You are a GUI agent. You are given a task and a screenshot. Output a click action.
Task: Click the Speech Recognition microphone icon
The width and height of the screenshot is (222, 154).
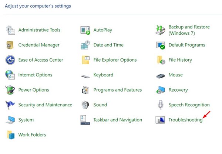coord(161,105)
